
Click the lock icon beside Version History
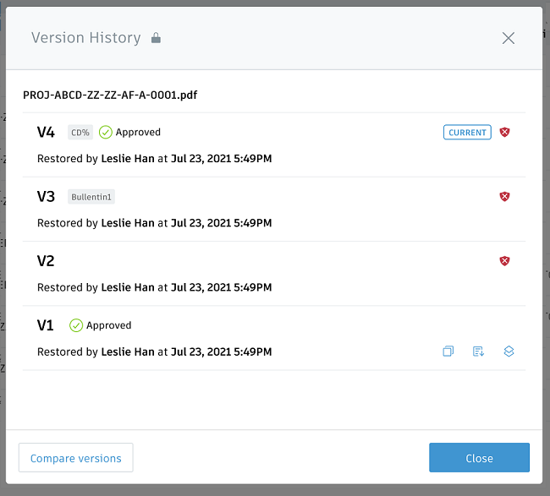156,38
